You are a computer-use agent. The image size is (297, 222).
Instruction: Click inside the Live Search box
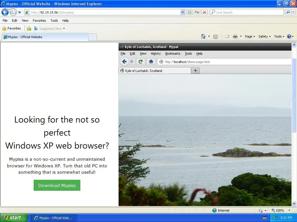click(x=247, y=12)
